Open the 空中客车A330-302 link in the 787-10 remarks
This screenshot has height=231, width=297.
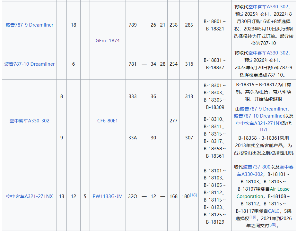(x=268, y=53)
